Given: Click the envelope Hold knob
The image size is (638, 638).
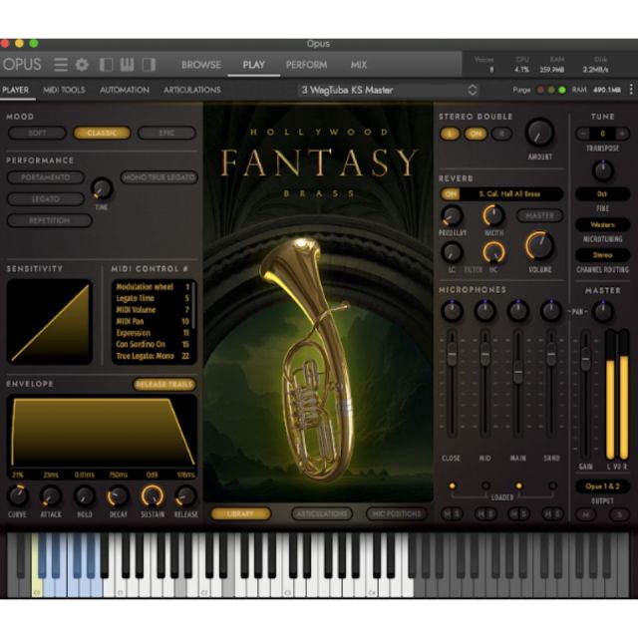Looking at the screenshot, I should [84, 495].
